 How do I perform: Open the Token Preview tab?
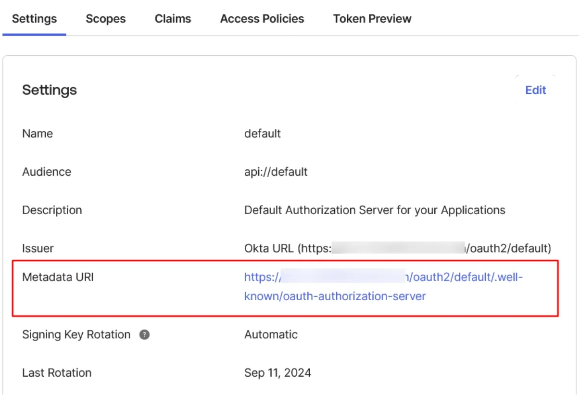click(x=372, y=19)
